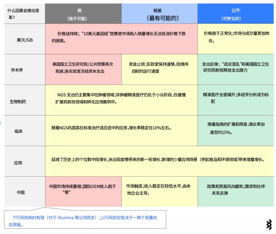Click the cell about NGS 支出集中在肿瘤领域

point(121,100)
